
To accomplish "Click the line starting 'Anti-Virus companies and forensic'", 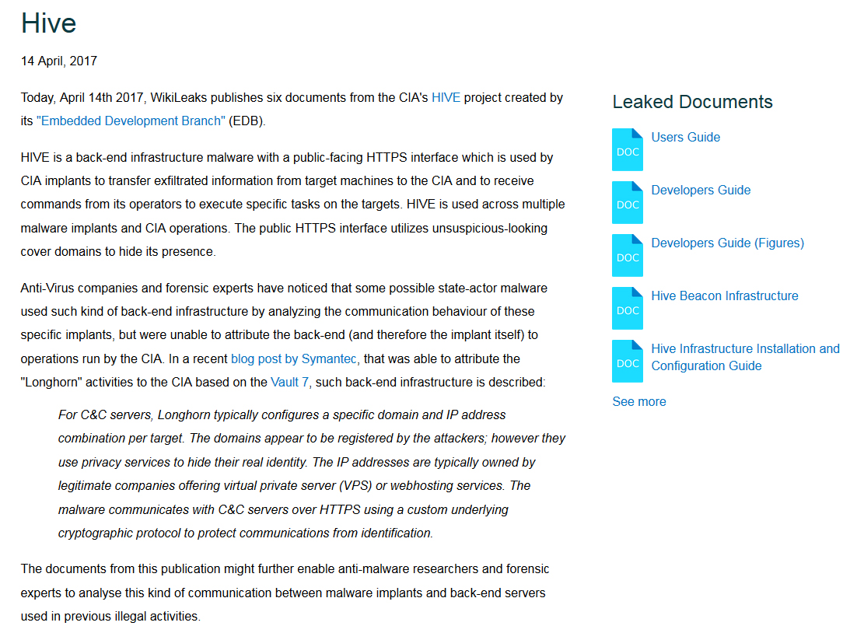I will (284, 288).
